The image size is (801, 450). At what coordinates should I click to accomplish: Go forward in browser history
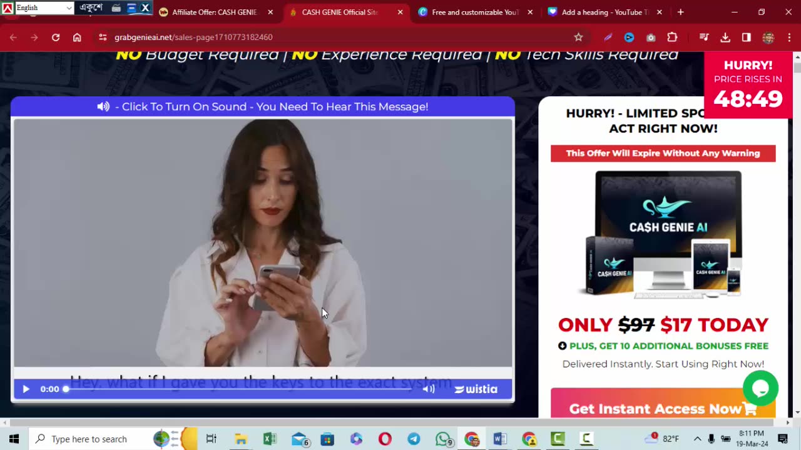[34, 37]
